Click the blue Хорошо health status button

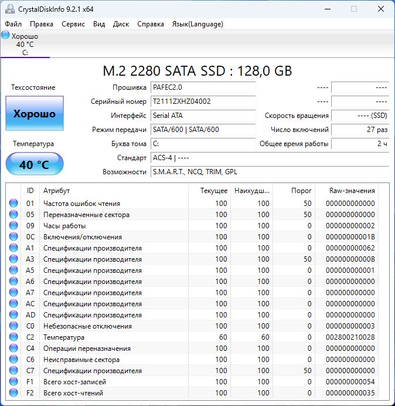[x=35, y=113]
